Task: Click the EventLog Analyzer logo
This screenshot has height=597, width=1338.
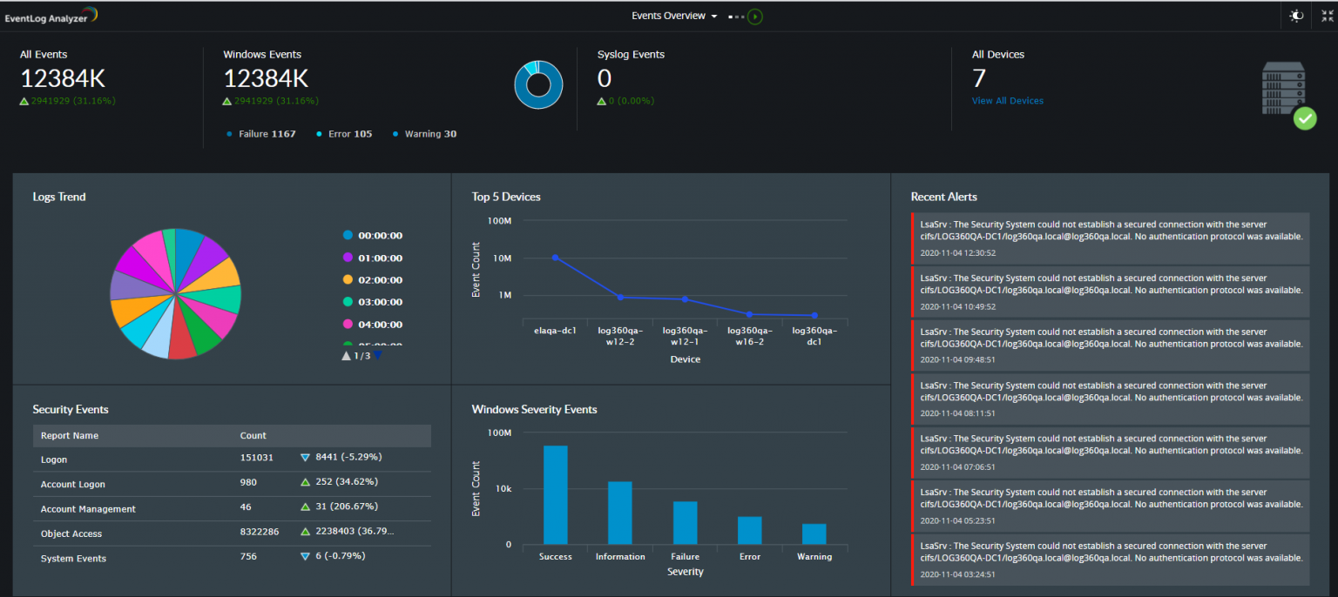Action: coord(51,16)
